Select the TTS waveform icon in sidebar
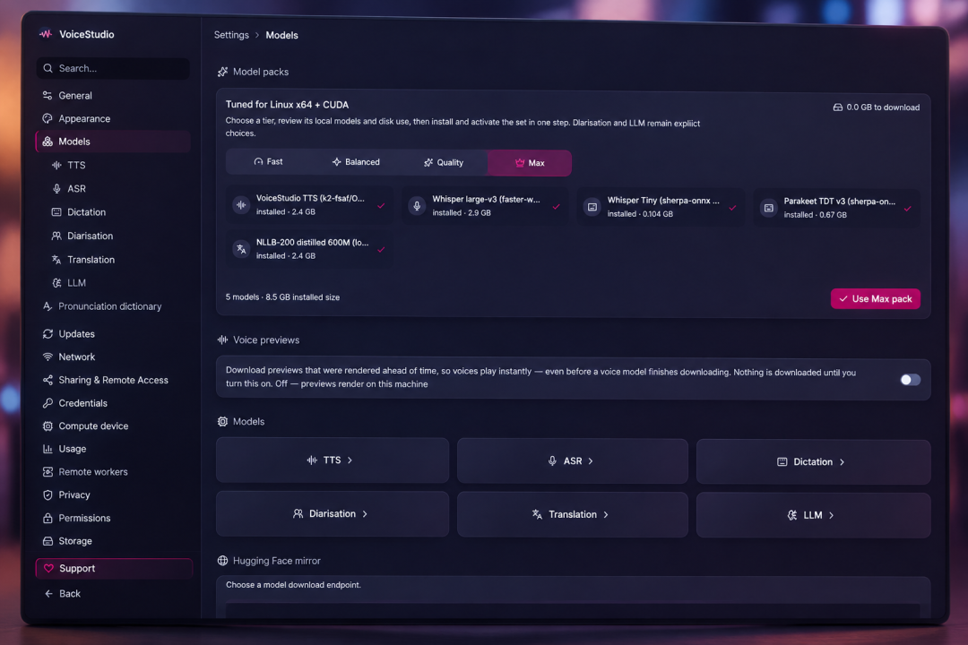Image resolution: width=968 pixels, height=645 pixels. pyautogui.click(x=56, y=165)
